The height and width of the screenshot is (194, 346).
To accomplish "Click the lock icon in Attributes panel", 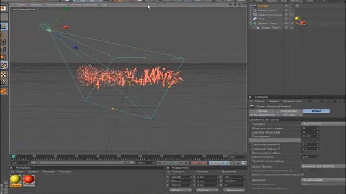I will pos(335,101).
